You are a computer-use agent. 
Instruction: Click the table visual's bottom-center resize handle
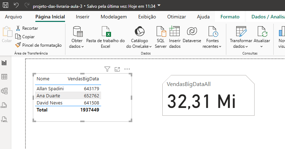tap(82, 121)
